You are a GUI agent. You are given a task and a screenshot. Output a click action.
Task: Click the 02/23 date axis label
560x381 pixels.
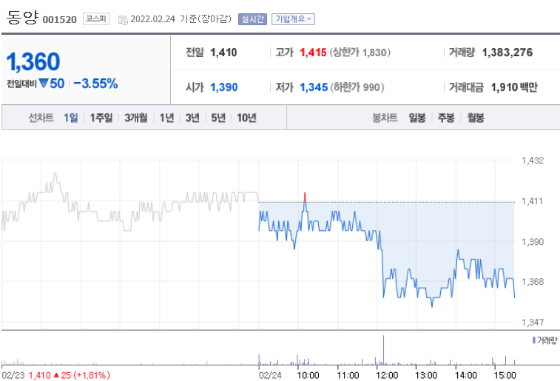(13, 375)
